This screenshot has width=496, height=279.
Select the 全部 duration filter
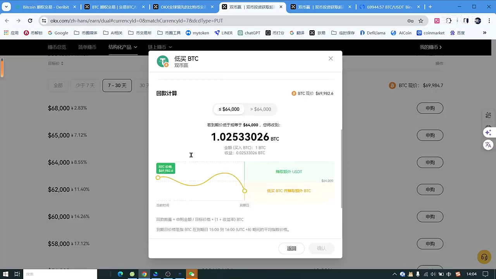click(x=58, y=85)
